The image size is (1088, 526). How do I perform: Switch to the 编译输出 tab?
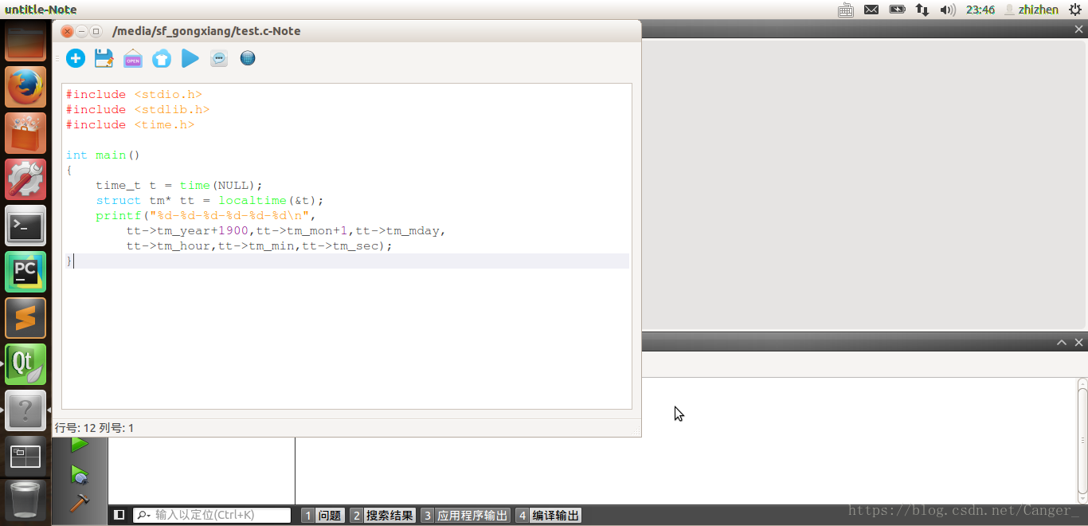click(x=548, y=516)
